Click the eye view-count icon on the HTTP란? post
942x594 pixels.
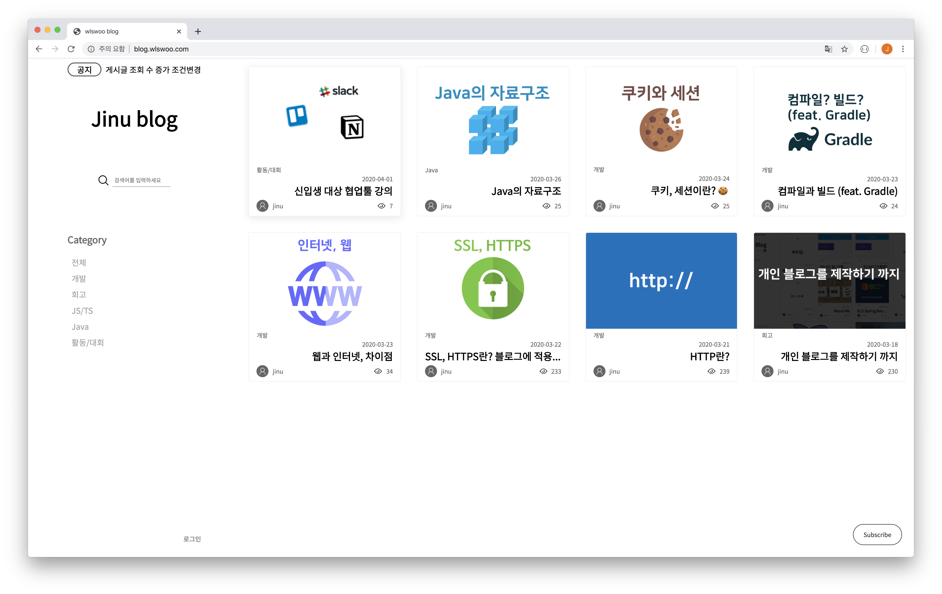(x=712, y=371)
